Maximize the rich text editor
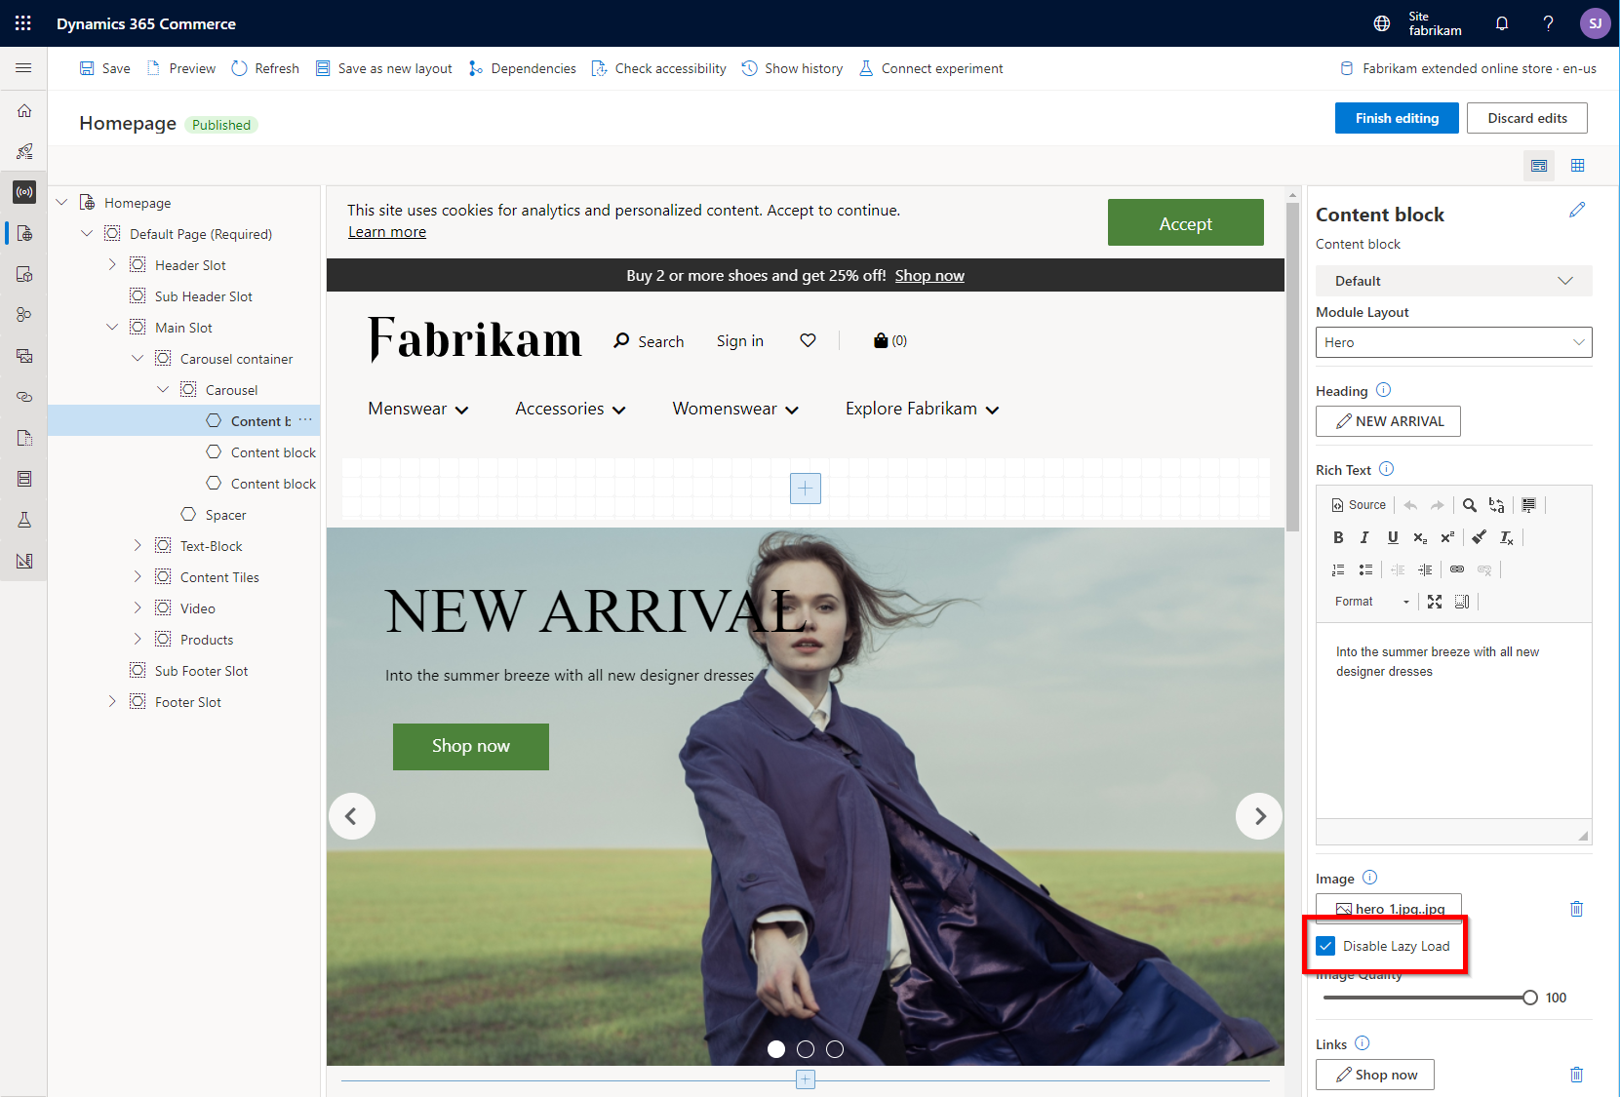 1434,601
